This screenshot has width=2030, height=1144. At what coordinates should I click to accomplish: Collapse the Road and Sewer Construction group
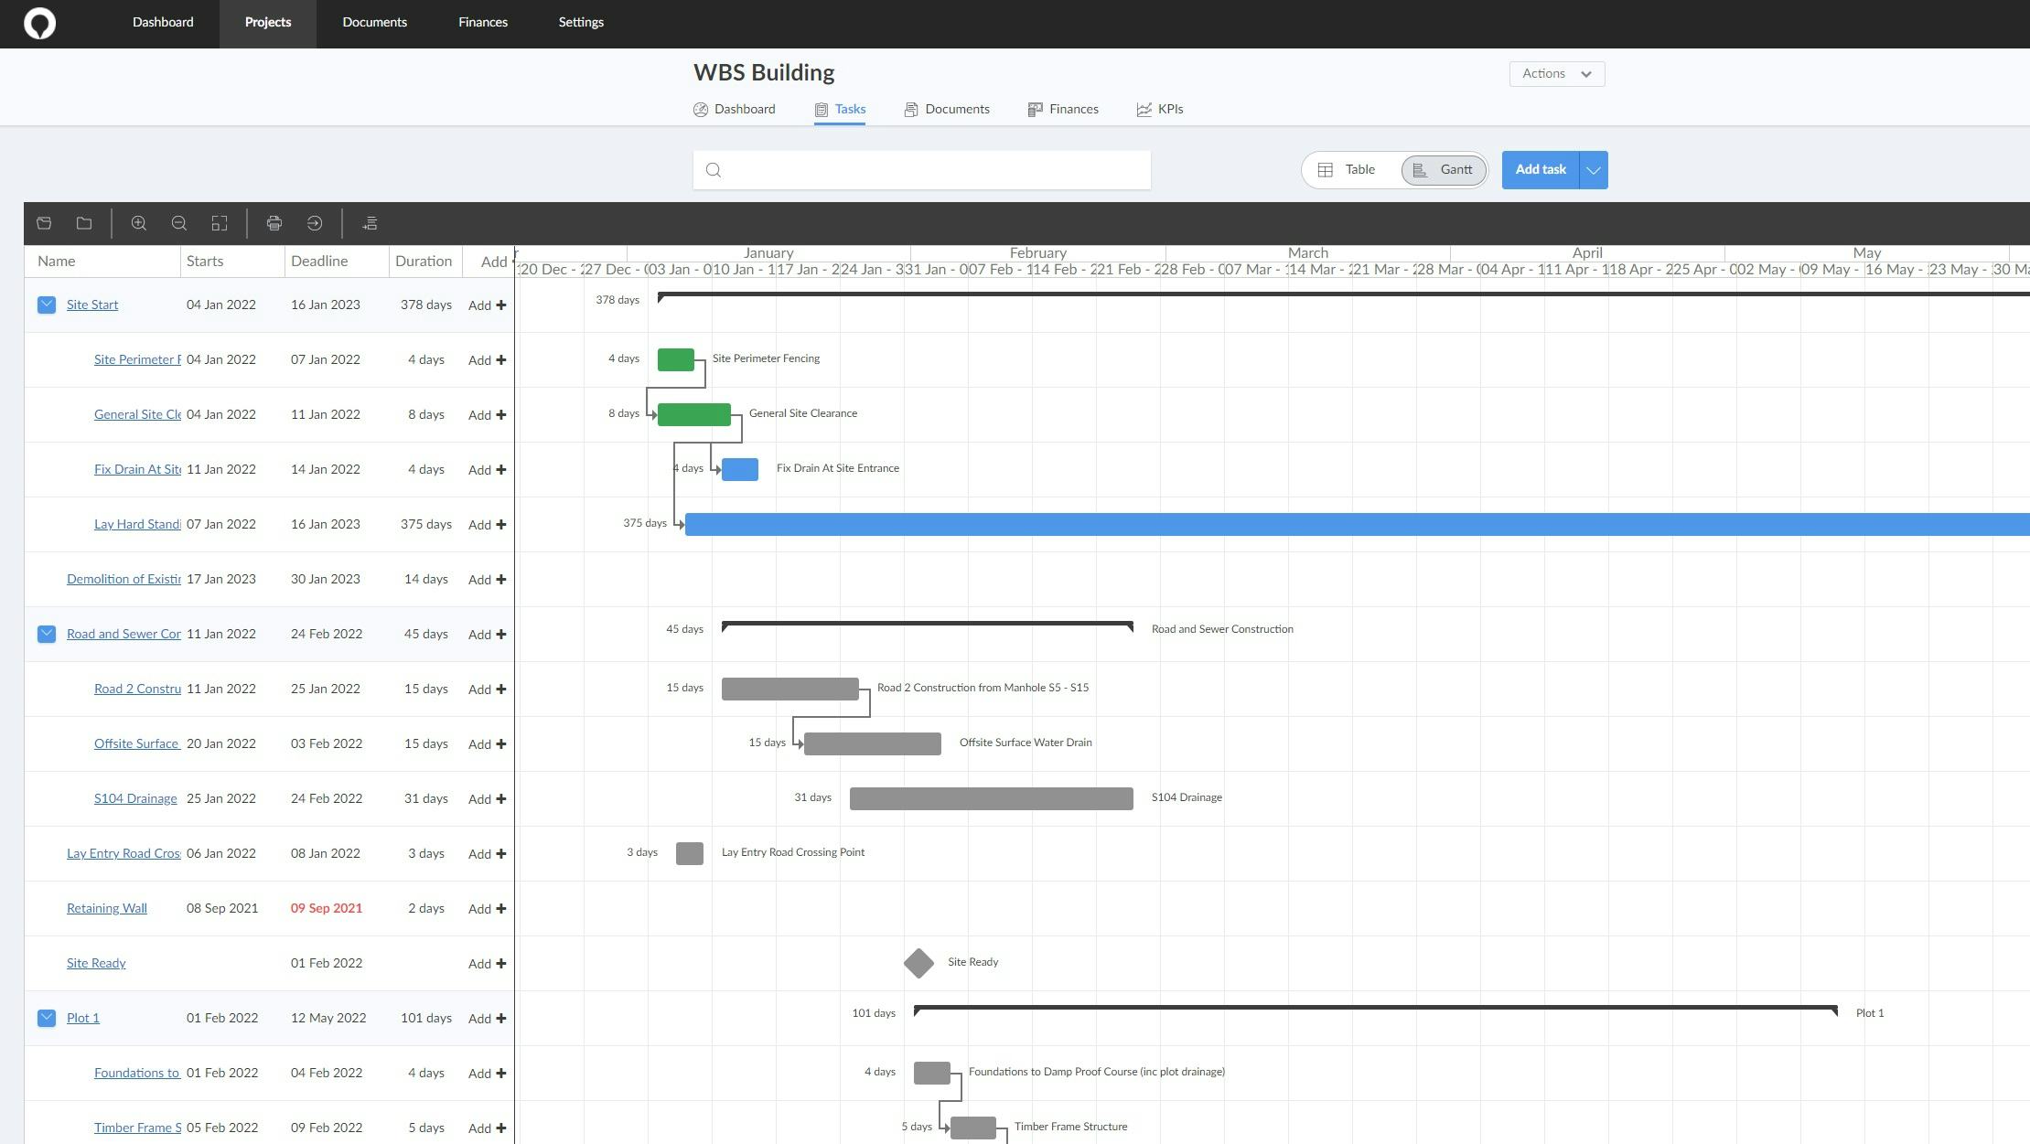tap(47, 634)
